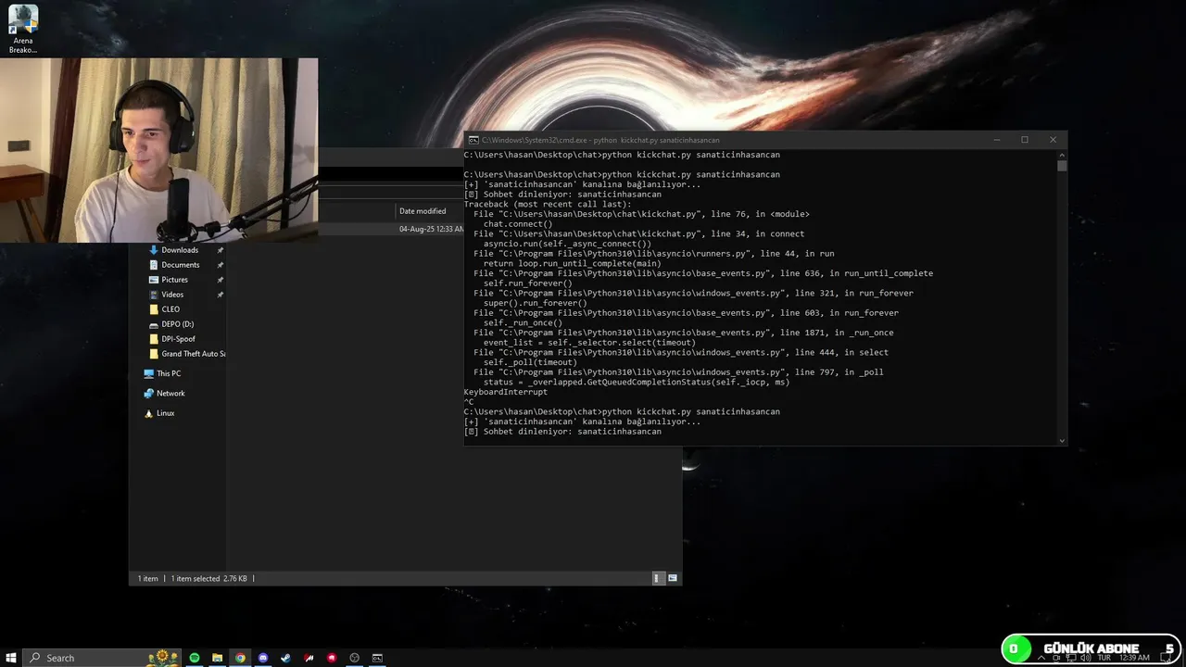The width and height of the screenshot is (1186, 667).
Task: Click the webcam overlay video
Action: coord(158,150)
